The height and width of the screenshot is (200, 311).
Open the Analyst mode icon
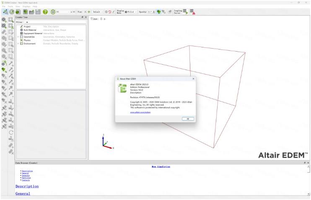18,12
